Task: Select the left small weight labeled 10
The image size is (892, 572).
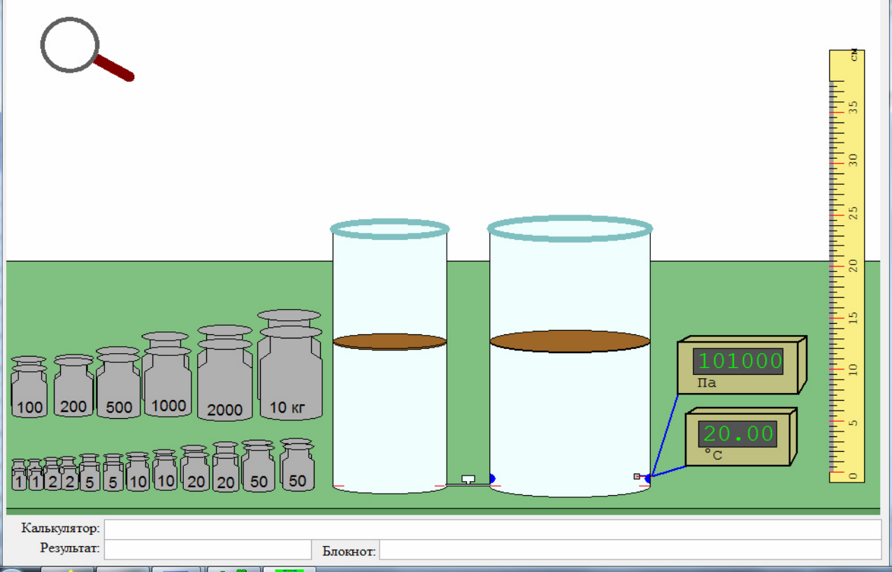Action: point(138,471)
